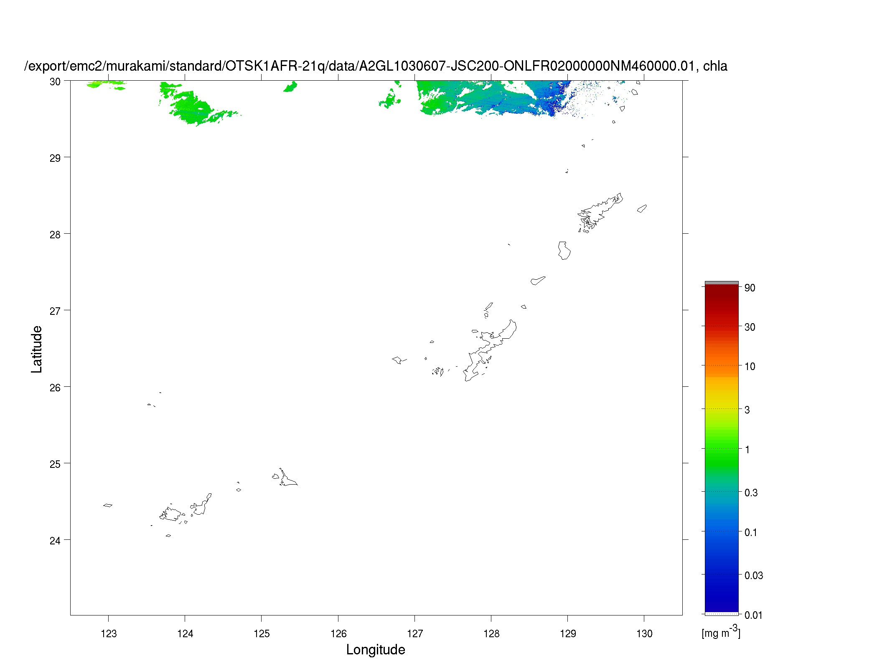Click the Ishigaki island outline near 124.2E

pyautogui.click(x=201, y=505)
